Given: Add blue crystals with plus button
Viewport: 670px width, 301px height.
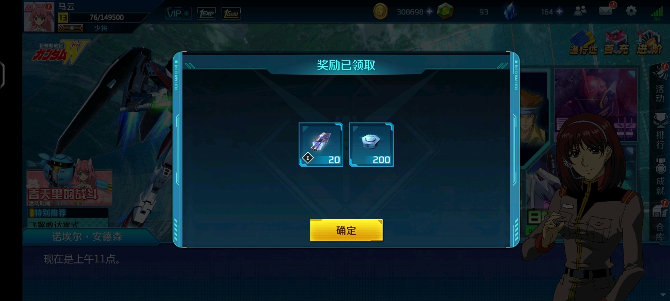Looking at the screenshot, I should 559,12.
